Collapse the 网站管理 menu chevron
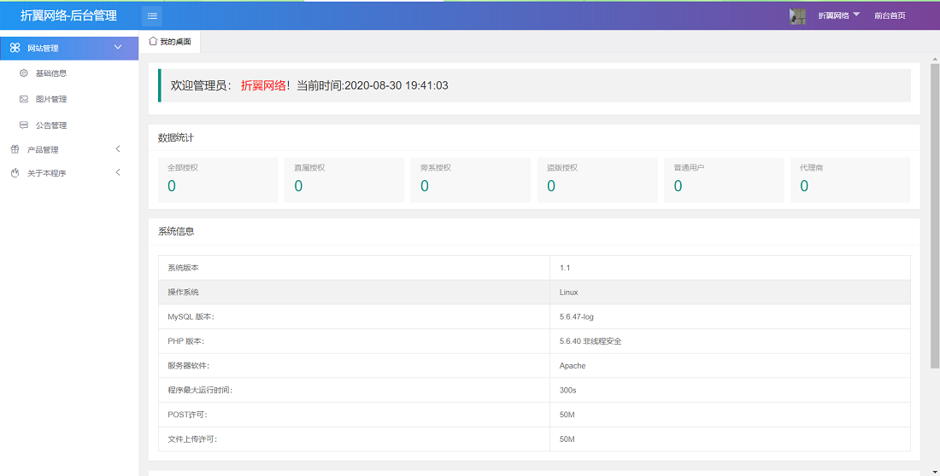Screen dimensions: 940x476 [x=118, y=48]
